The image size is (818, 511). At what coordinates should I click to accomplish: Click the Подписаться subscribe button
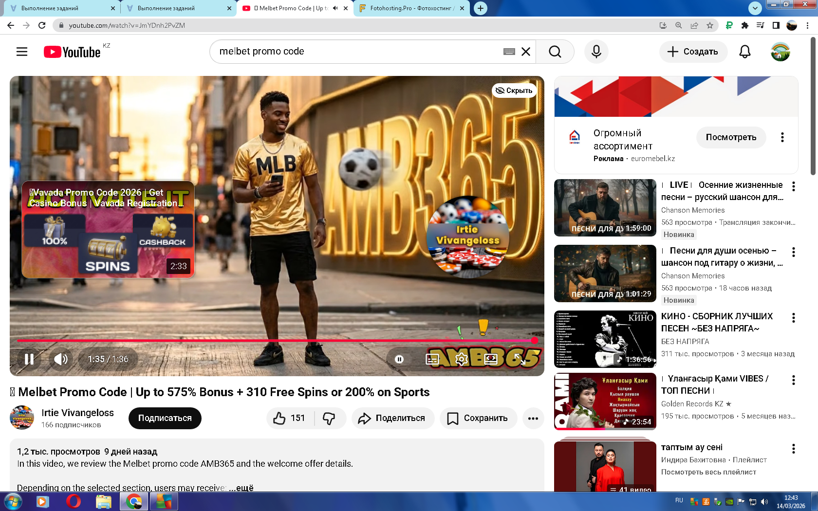pyautogui.click(x=165, y=418)
